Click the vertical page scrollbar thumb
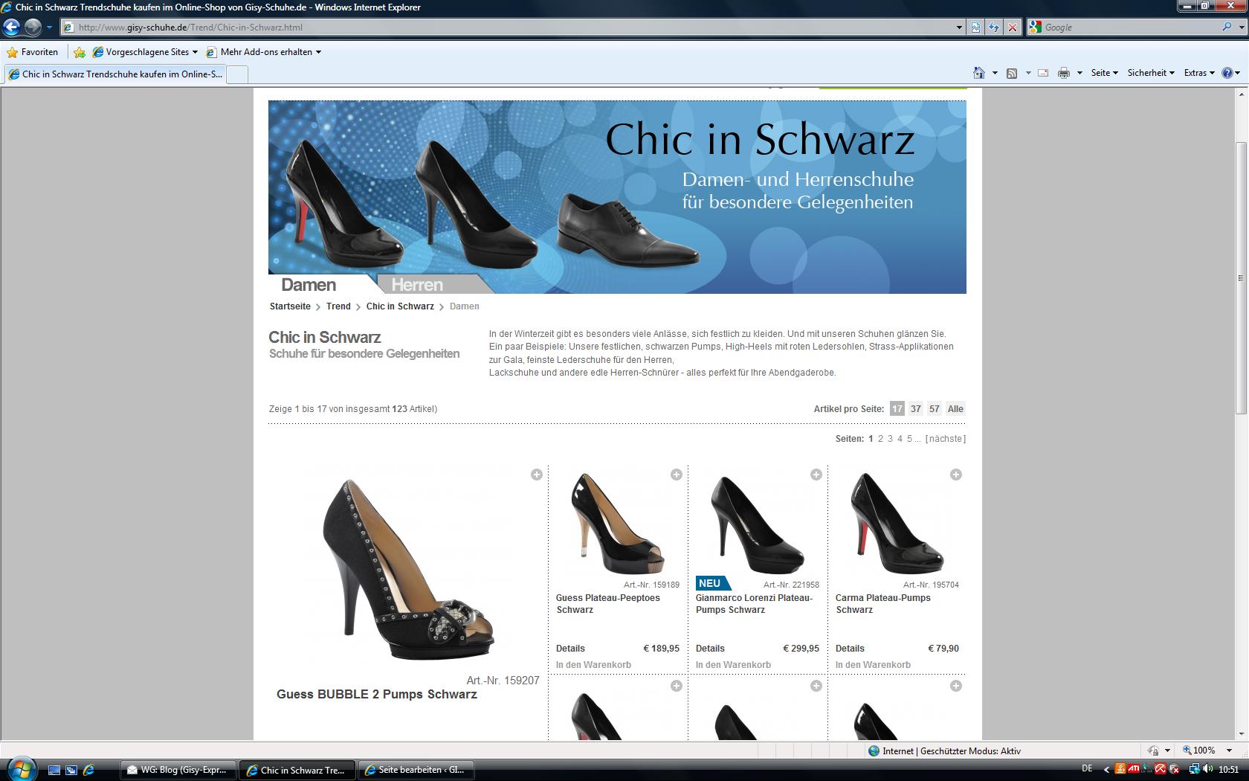This screenshot has height=781, width=1249. point(1241,278)
